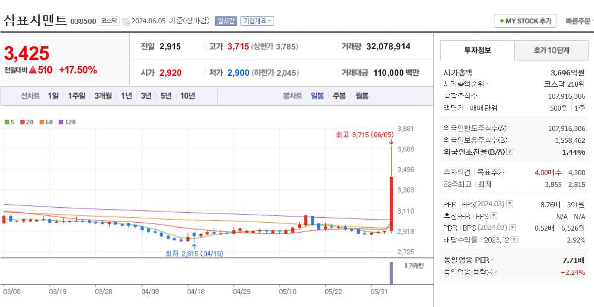Screen dimensions: 594x307
Task: Click the PBR BPS help question-mark icon
Action: coord(512,228)
